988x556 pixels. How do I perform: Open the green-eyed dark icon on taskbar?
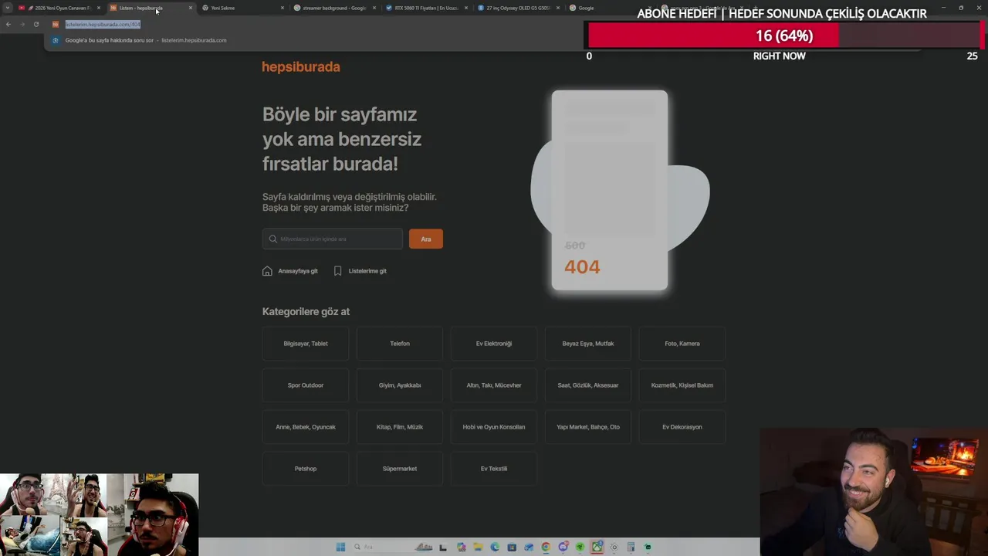648,547
